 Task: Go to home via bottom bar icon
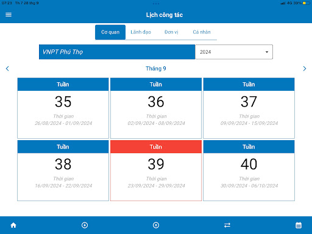click(x=13, y=225)
